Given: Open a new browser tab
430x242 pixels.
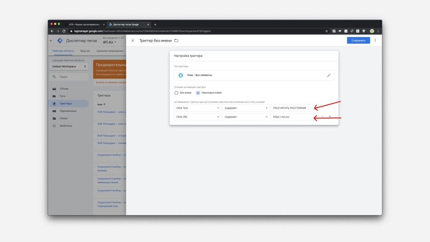Looking at the screenshot, I should point(155,24).
